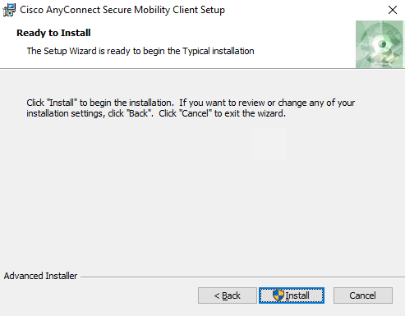Click the less-than arrow on Back
Screen dimensions: 405x316
coord(217,295)
